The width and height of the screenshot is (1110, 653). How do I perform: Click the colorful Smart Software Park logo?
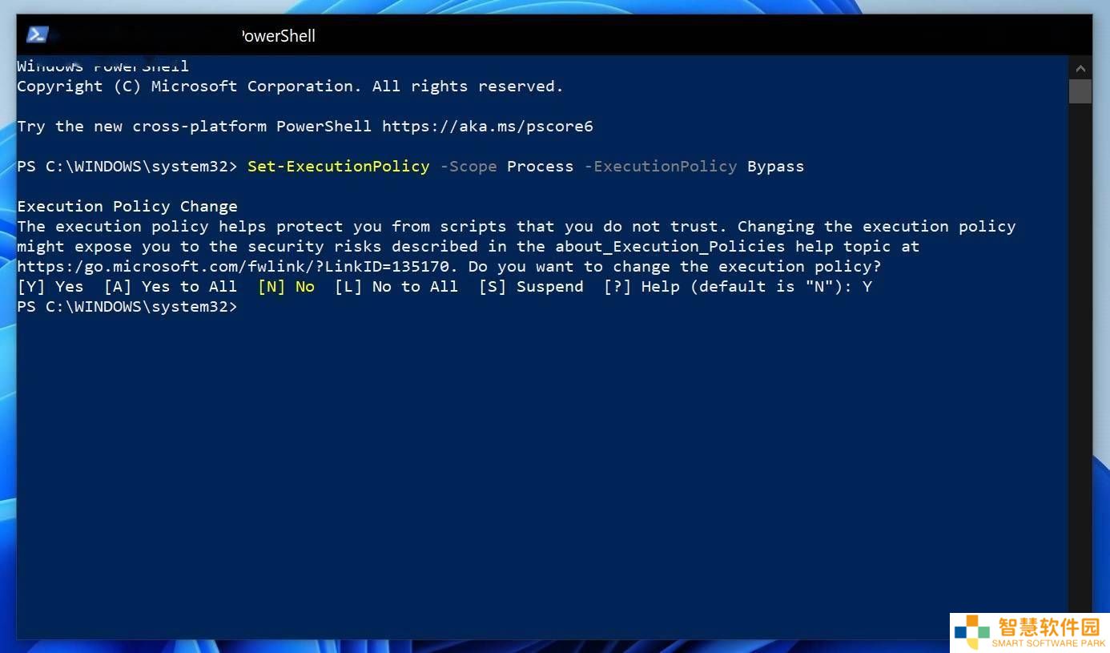(972, 632)
